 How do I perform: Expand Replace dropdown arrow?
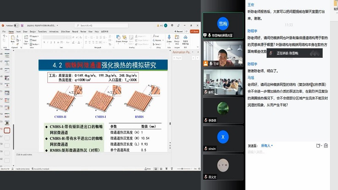[163, 40]
